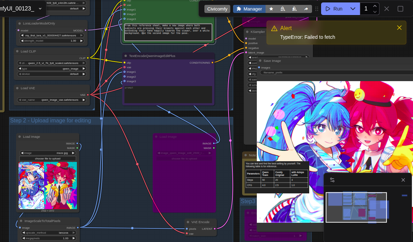This screenshot has width=413, height=242.
Task: Click the cancel X icon beside the batch count
Action: tap(386, 9)
